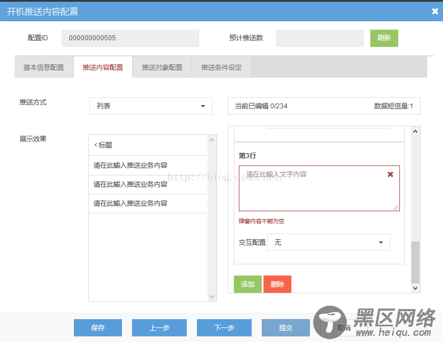This screenshot has height=342, width=443.
Task: Switch to 推送内容配置 tab
Action: tap(103, 67)
